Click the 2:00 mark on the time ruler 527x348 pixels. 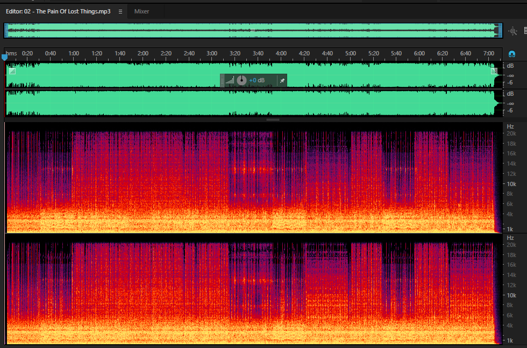tap(143, 53)
